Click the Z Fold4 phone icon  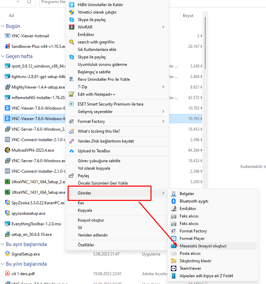174,276
